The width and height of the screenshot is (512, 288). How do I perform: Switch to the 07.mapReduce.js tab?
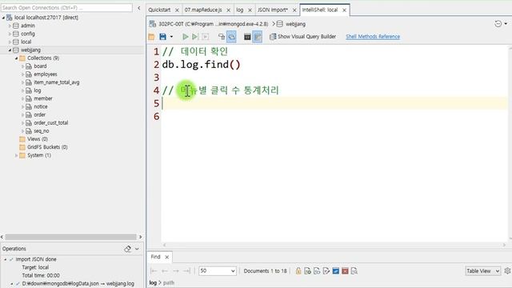pyautogui.click(x=203, y=10)
